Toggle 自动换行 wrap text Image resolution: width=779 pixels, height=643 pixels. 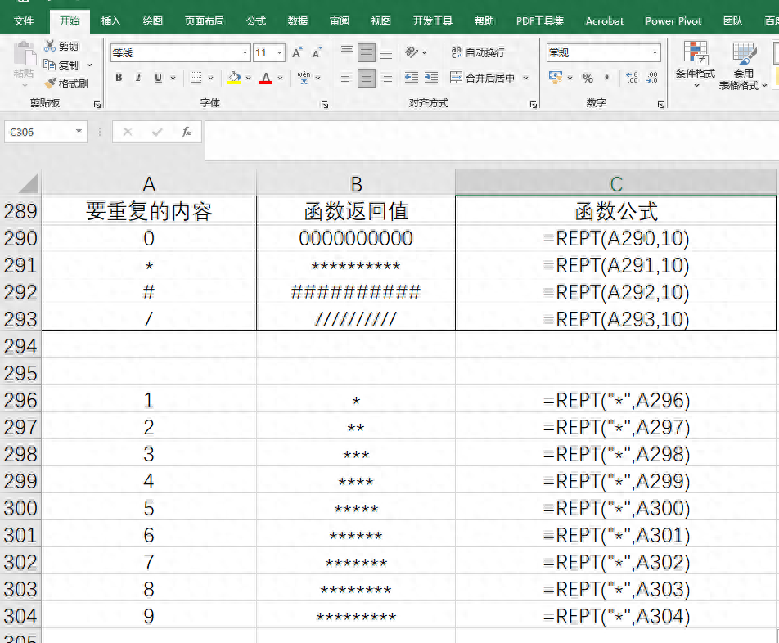pyautogui.click(x=478, y=52)
